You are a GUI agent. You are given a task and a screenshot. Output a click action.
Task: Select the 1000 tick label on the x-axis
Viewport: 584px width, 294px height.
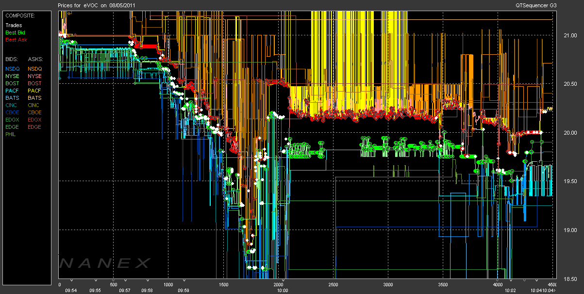pyautogui.click(x=168, y=284)
